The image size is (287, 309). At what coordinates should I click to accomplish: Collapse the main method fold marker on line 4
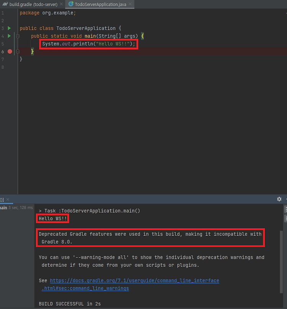point(18,36)
